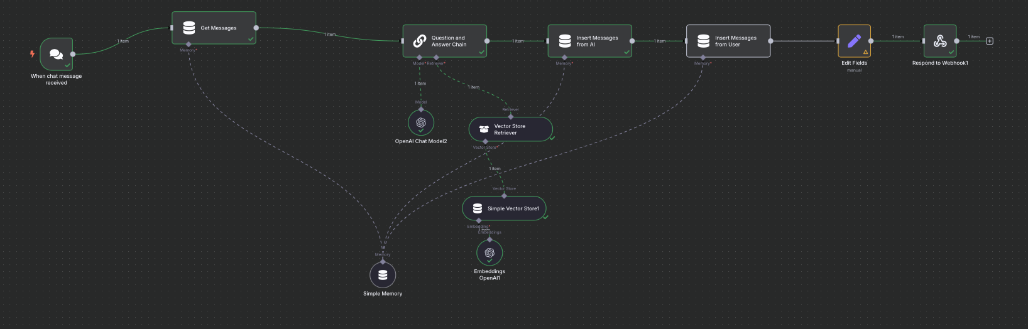Screen dimensions: 1028x329
Task: Click the Embeddings OpenAI1 node icon
Action: pos(489,252)
